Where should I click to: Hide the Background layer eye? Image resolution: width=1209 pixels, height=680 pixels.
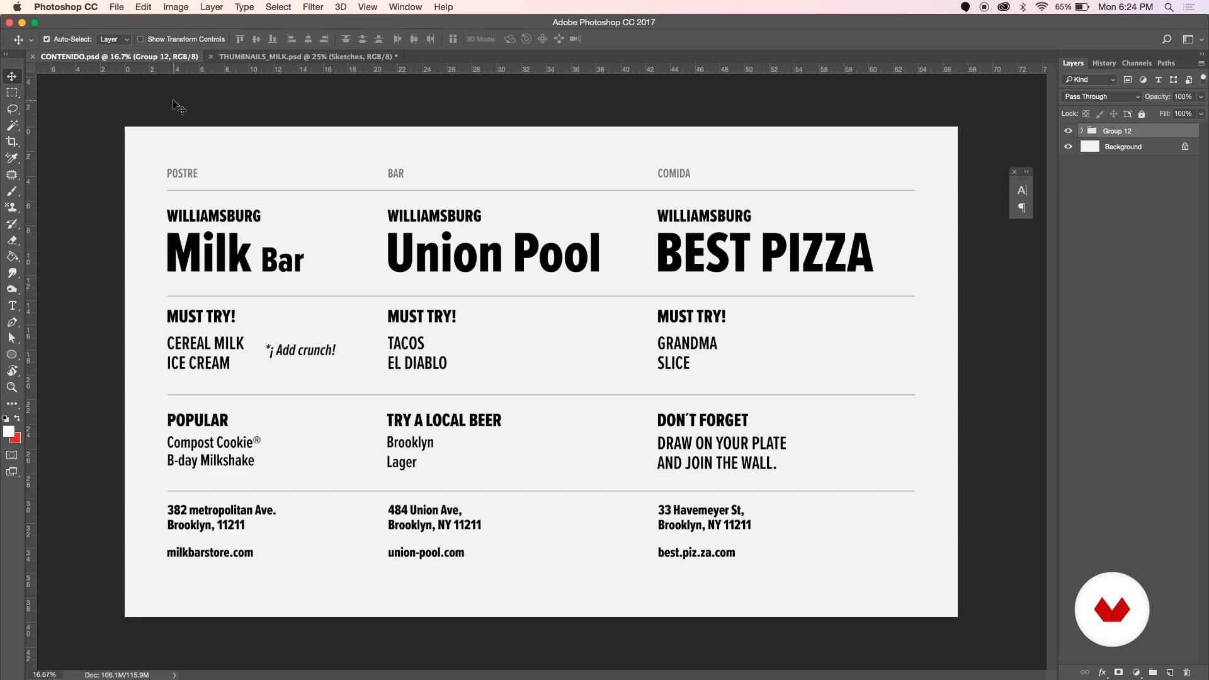tap(1068, 147)
